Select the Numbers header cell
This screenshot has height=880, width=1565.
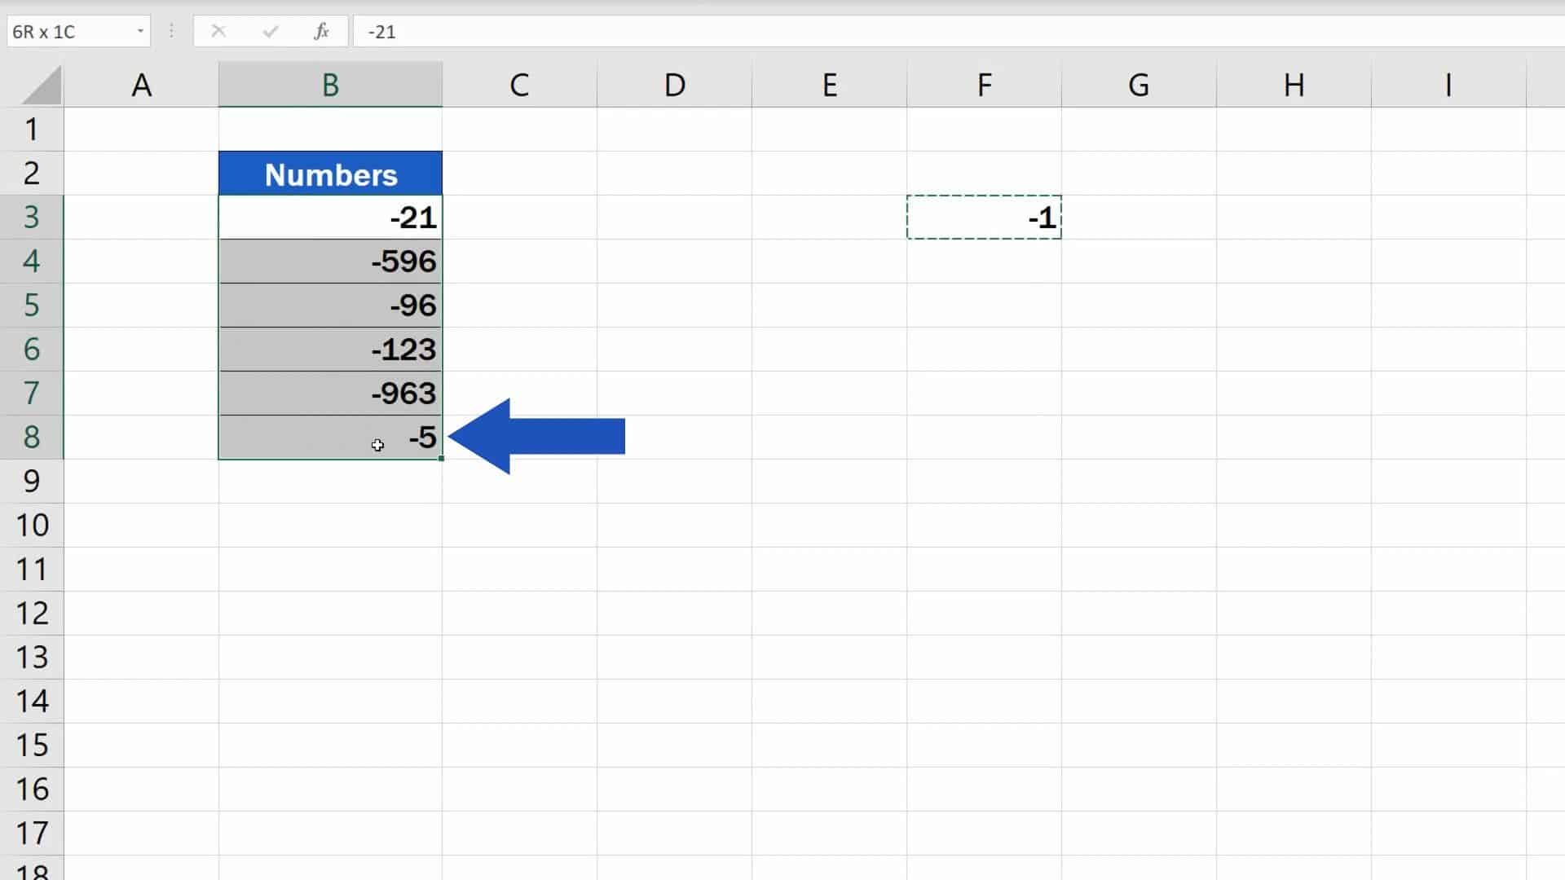pos(330,173)
